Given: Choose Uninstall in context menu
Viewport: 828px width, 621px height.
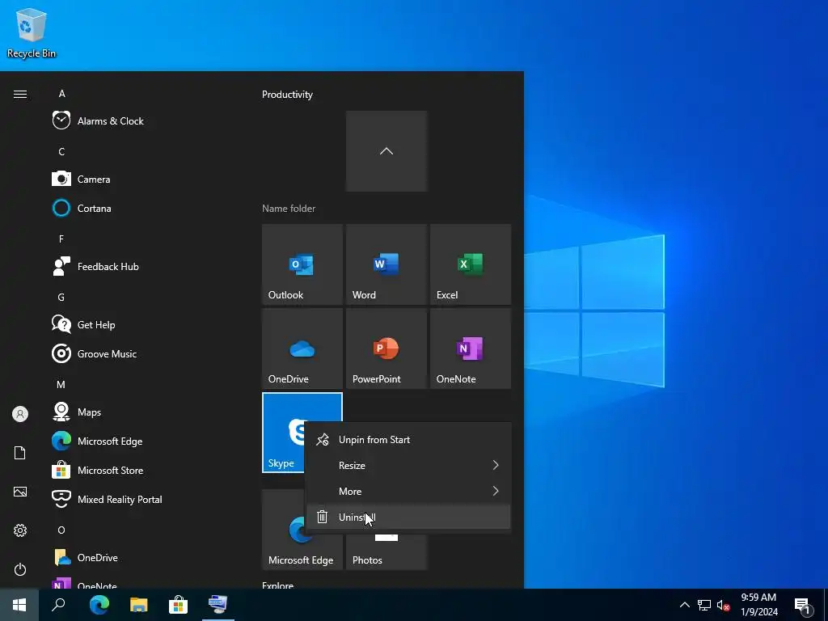Looking at the screenshot, I should point(408,517).
